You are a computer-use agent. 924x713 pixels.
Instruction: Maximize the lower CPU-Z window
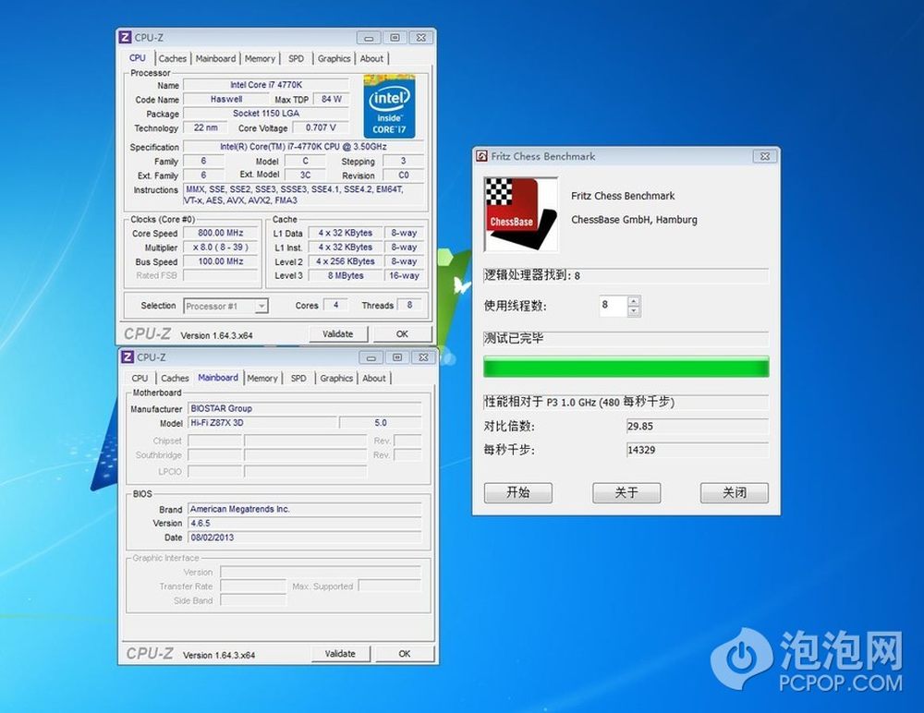pyautogui.click(x=397, y=357)
